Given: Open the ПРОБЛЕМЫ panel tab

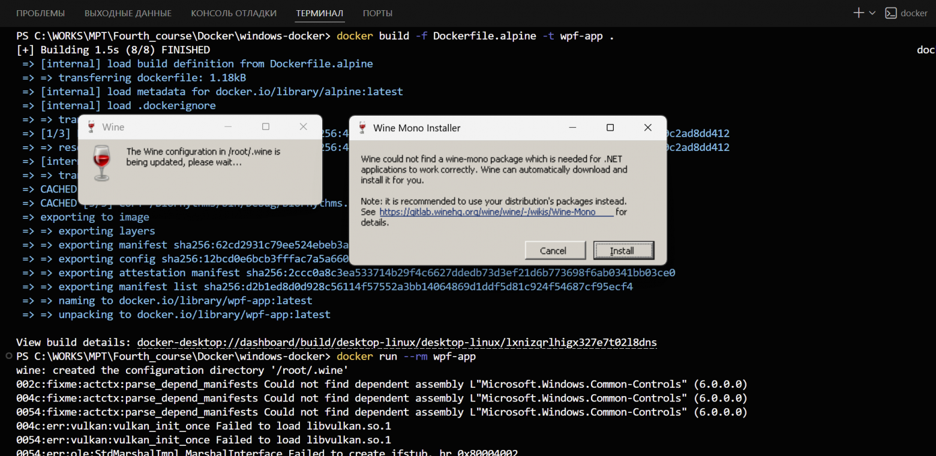Looking at the screenshot, I should [x=41, y=13].
